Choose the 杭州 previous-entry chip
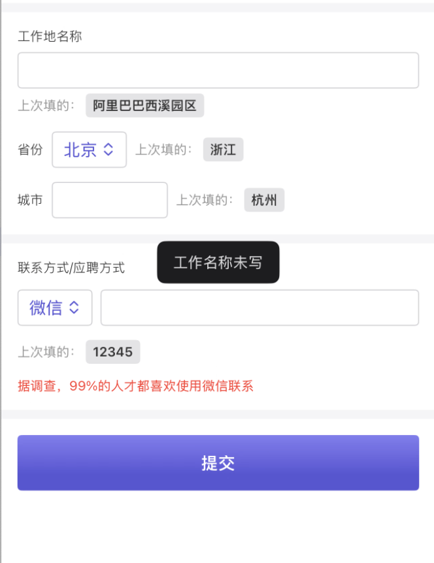The width and height of the screenshot is (434, 563). [x=264, y=200]
